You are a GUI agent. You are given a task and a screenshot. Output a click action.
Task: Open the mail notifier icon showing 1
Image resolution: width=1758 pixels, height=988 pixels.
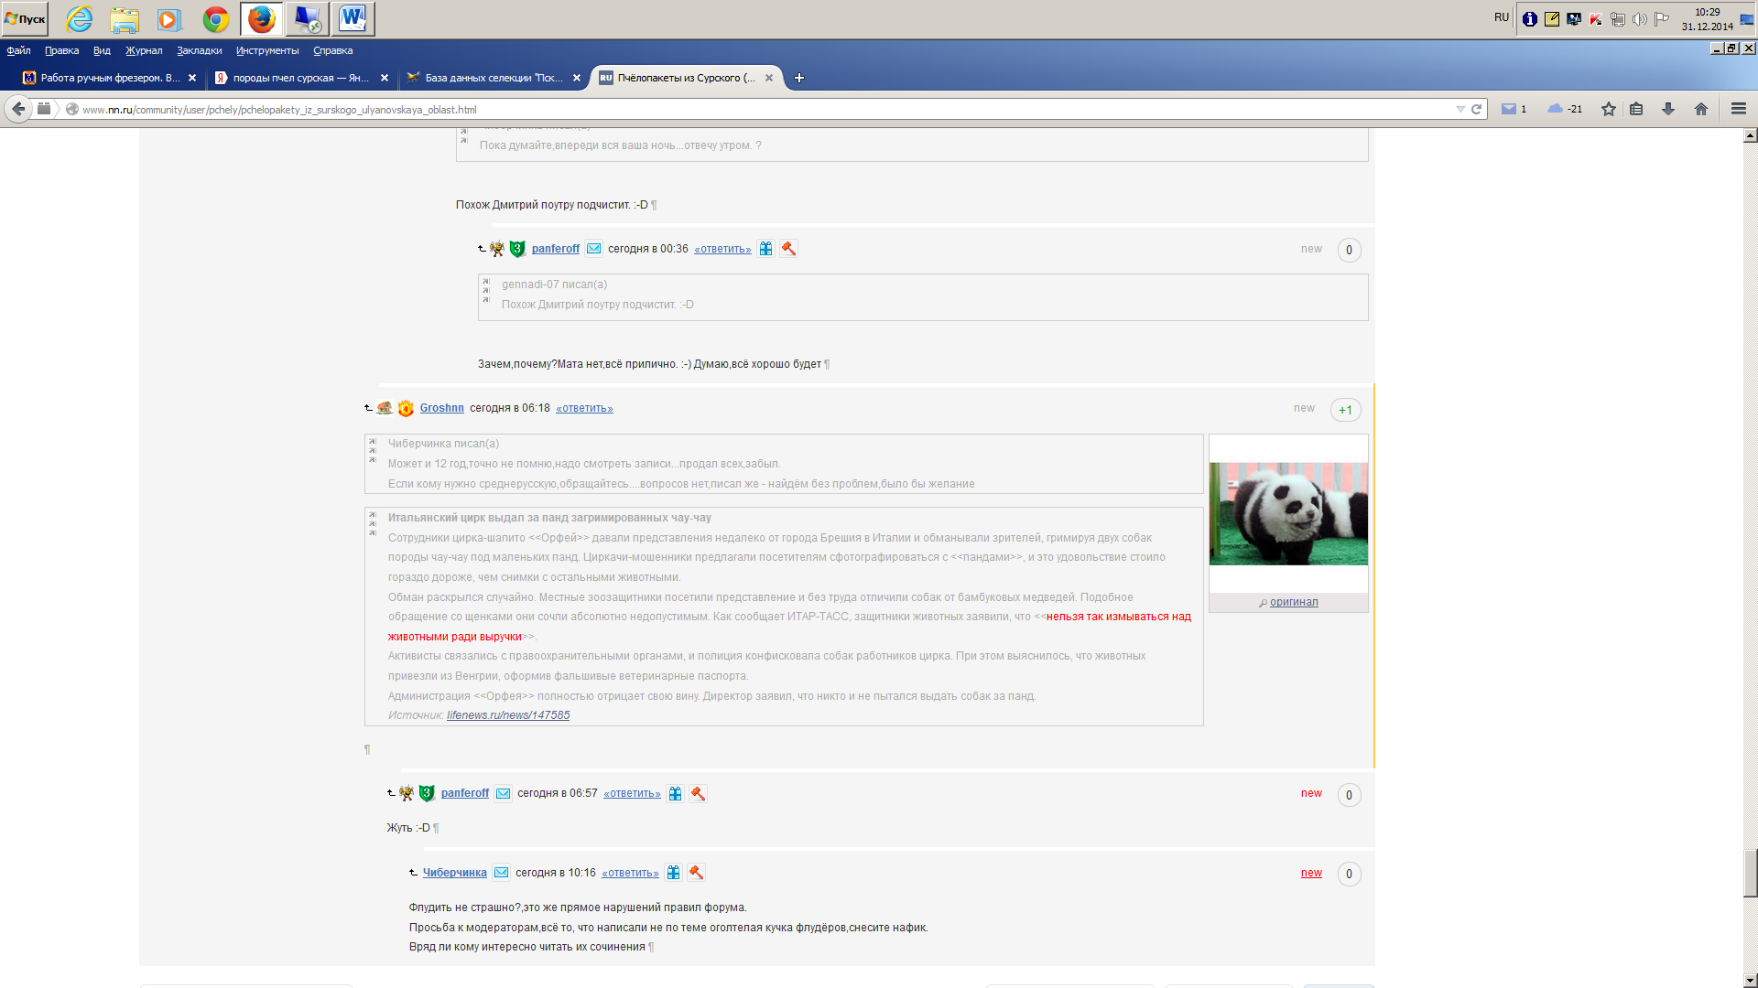[x=1509, y=109]
